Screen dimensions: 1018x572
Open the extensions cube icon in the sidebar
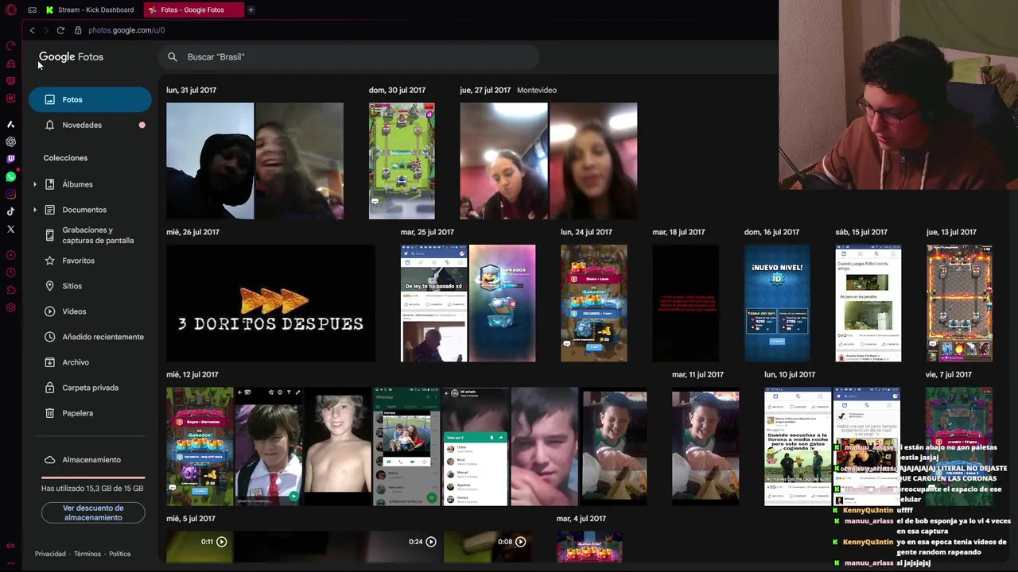[10, 291]
